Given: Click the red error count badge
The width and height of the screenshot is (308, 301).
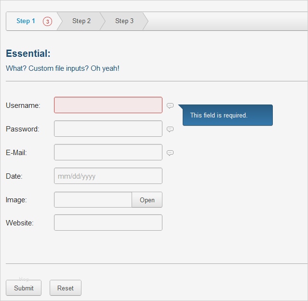Looking at the screenshot, I should click(47, 21).
